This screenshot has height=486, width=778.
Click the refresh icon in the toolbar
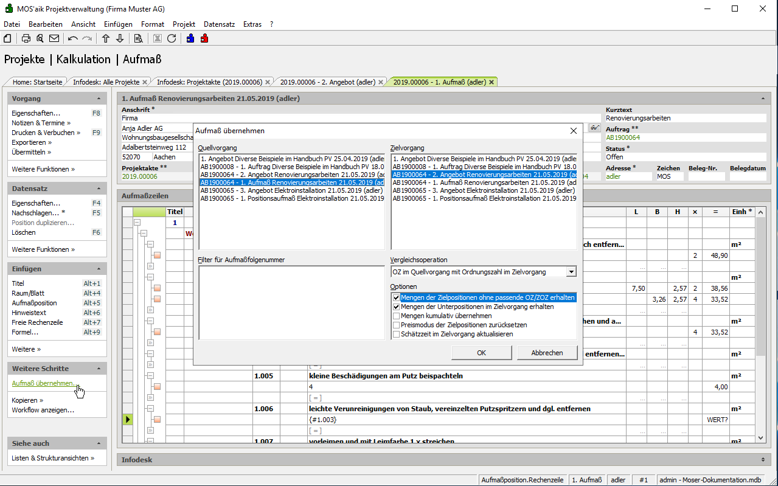(x=172, y=38)
